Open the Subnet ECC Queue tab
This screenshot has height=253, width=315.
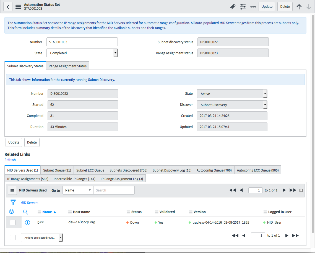[x=90, y=170]
